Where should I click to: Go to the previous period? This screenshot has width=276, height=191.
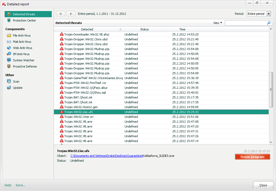click(x=61, y=14)
